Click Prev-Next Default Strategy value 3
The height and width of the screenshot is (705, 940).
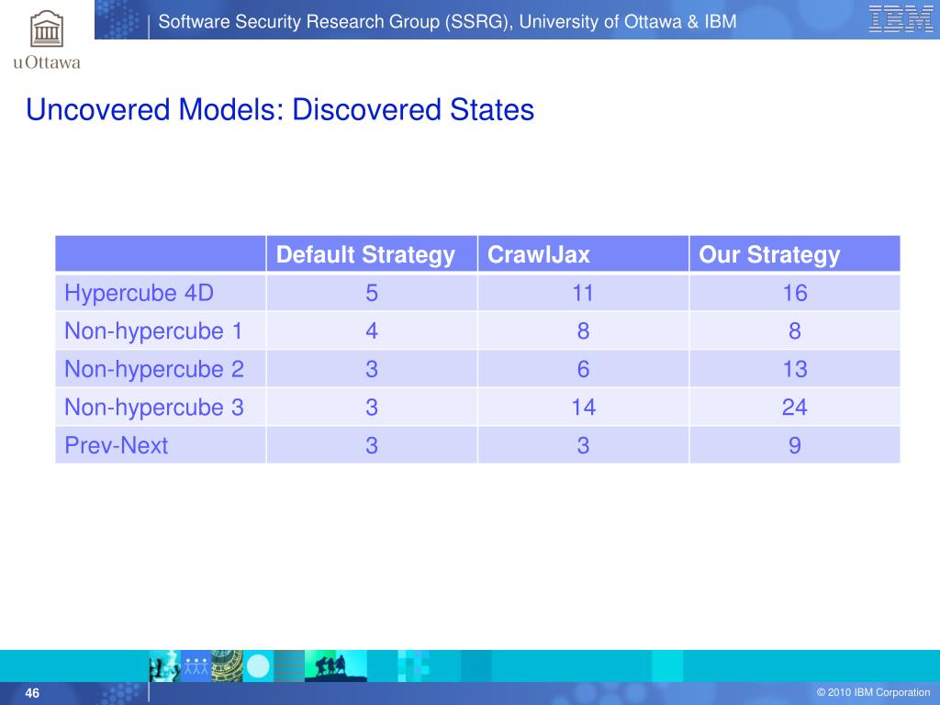(372, 445)
